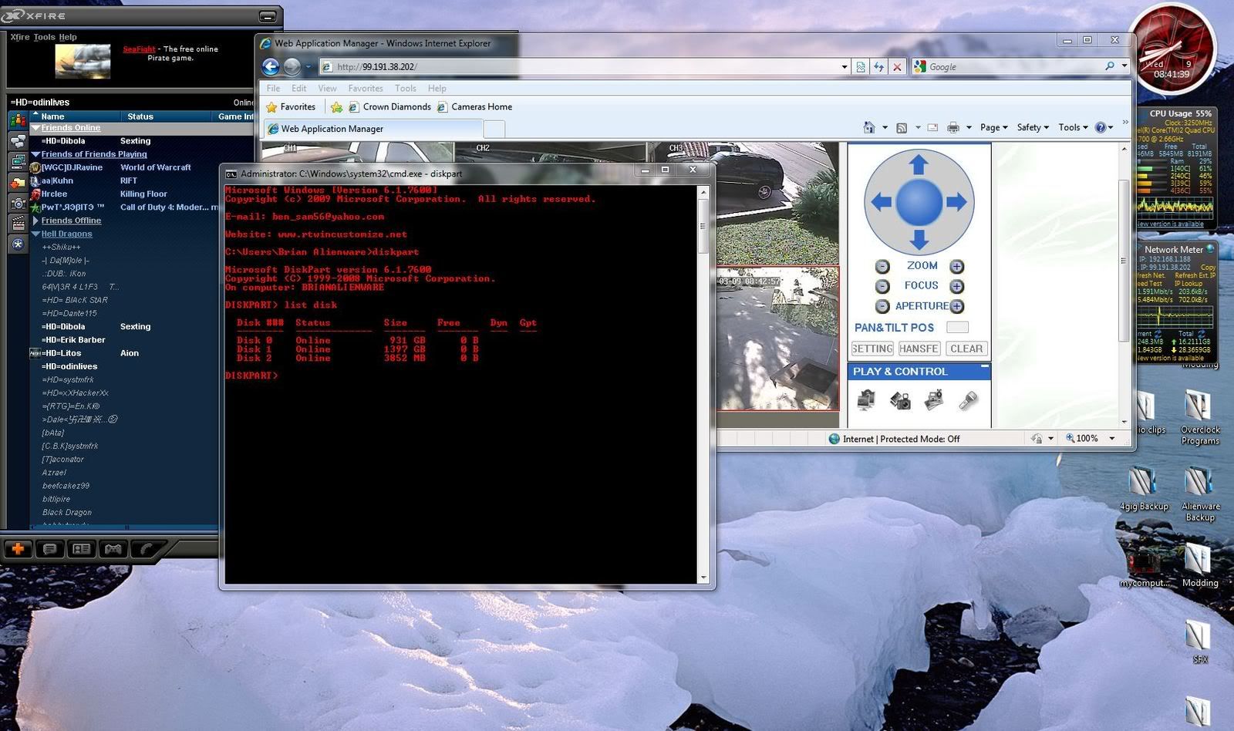Image resolution: width=1234 pixels, height=731 pixels.
Task: Click the Google search box in IE
Action: pos(1014,67)
